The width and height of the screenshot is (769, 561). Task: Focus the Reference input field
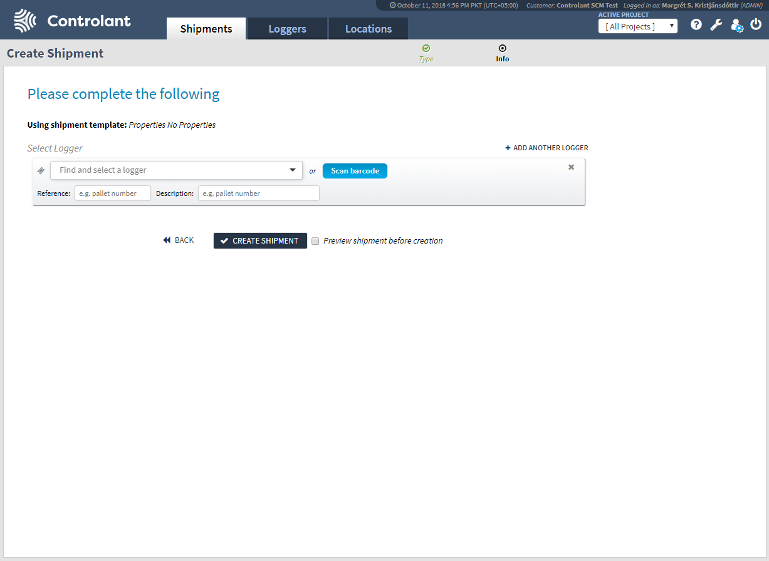pos(113,193)
